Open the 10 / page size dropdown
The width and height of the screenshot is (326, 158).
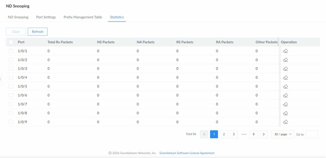(x=283, y=134)
